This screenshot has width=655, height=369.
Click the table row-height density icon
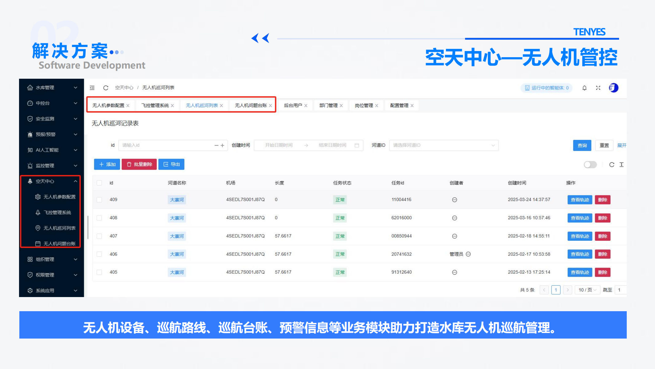click(622, 165)
